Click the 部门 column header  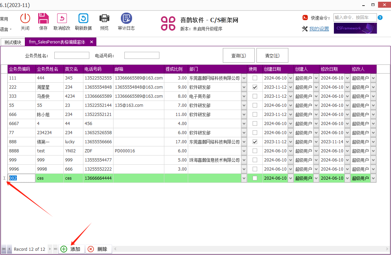[x=217, y=69]
